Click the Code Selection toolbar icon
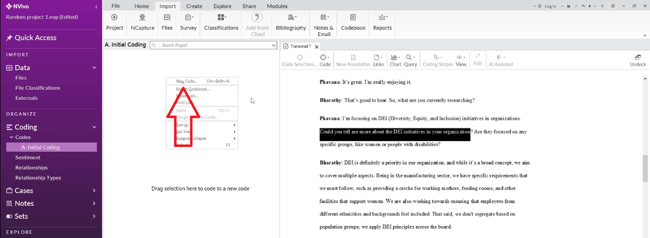Viewport: 650px width, 238px height. pyautogui.click(x=300, y=58)
